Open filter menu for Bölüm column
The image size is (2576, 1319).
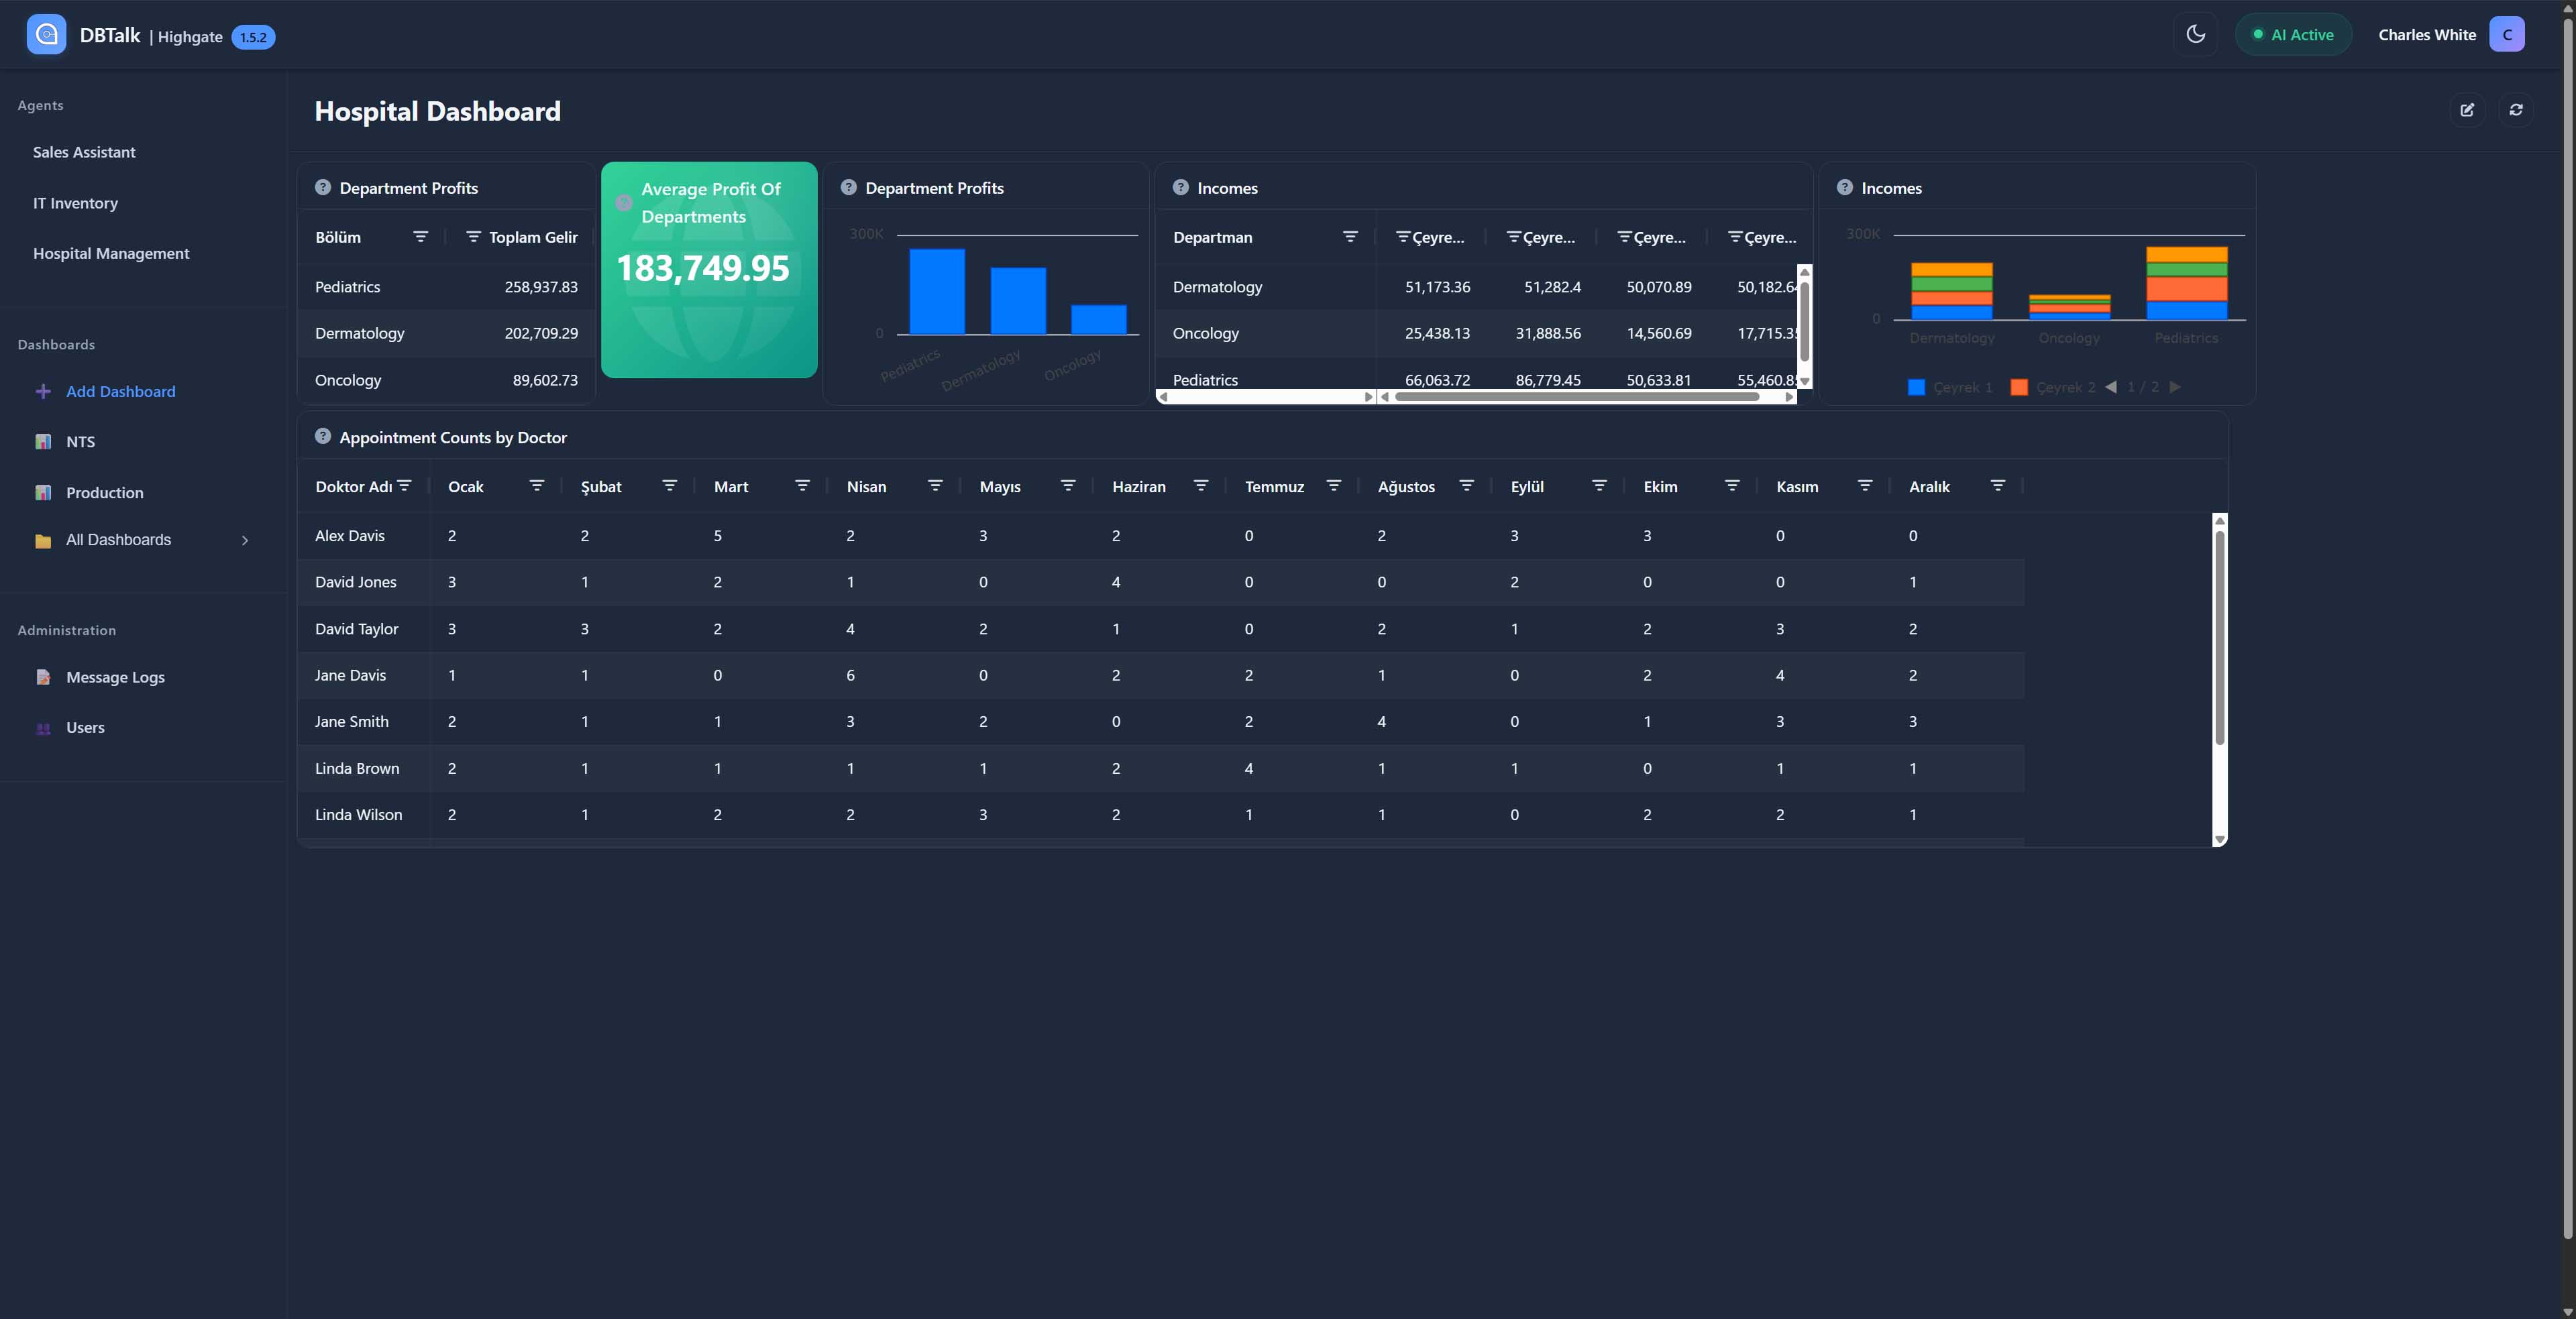click(x=421, y=237)
